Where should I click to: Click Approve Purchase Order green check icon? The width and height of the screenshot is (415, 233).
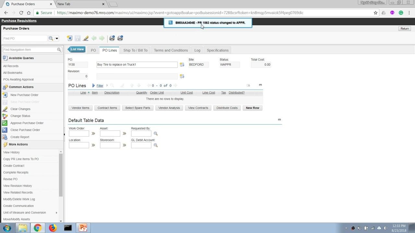click(x=5, y=123)
